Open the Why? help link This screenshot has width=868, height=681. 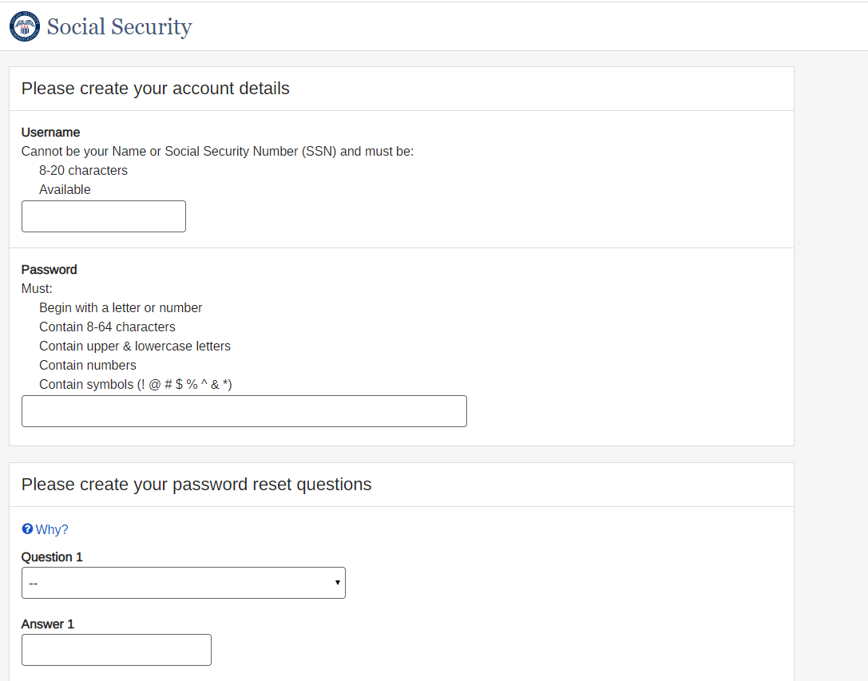pos(52,529)
